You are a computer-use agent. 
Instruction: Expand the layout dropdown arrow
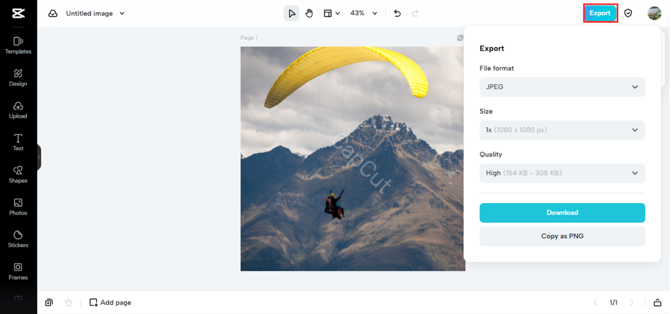pos(338,14)
